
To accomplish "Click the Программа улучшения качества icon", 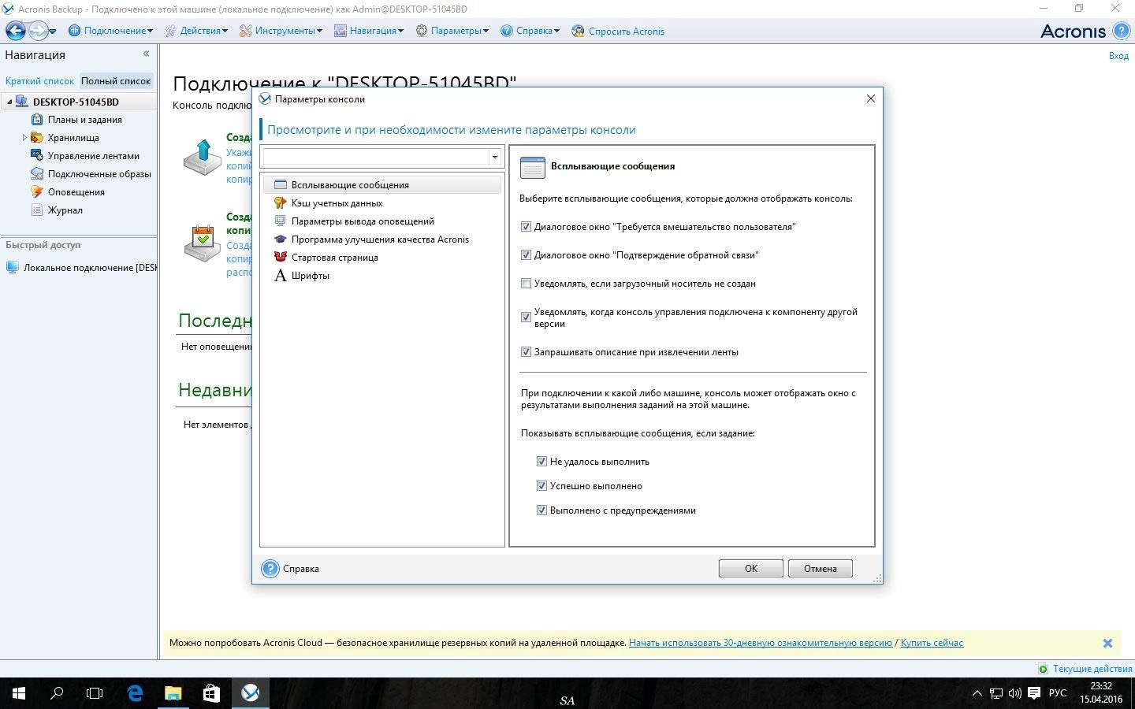I will pyautogui.click(x=280, y=239).
